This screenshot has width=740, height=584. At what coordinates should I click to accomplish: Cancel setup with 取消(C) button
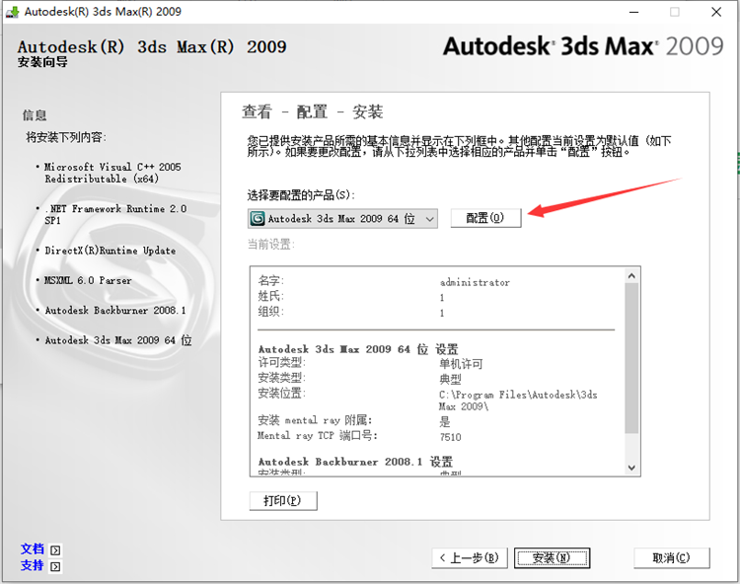[672, 558]
